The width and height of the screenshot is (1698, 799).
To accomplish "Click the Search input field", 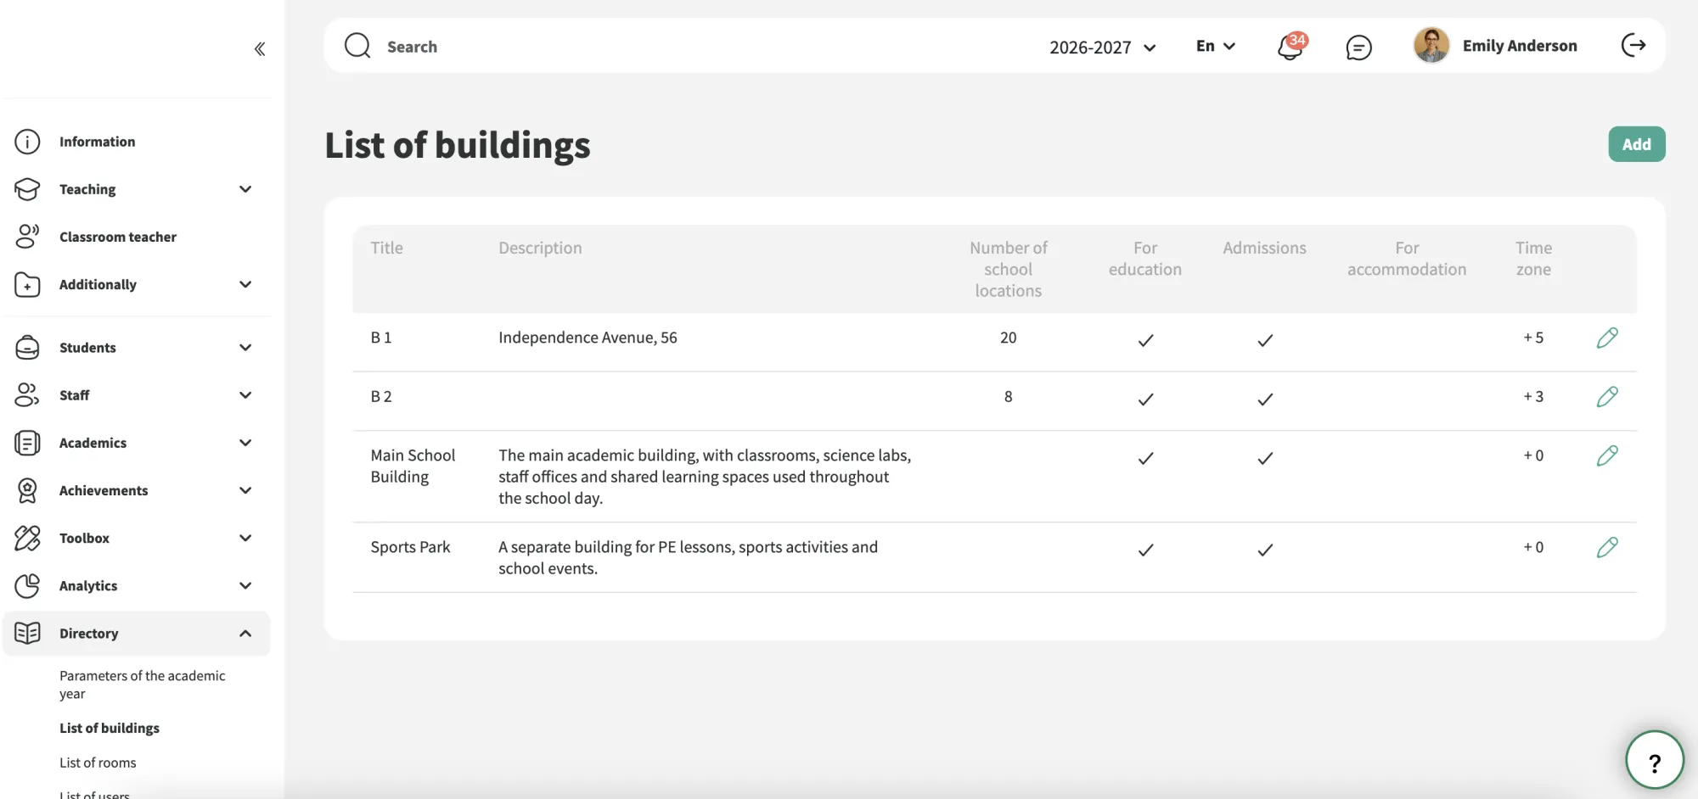I will pos(679,47).
